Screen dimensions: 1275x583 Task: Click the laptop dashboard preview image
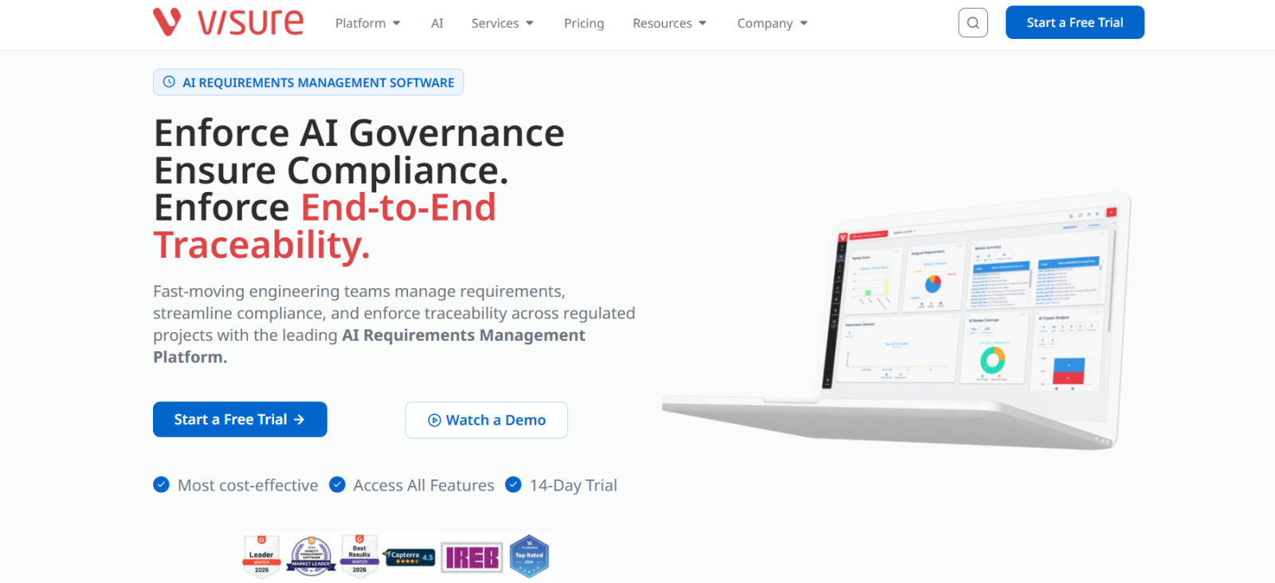click(896, 320)
